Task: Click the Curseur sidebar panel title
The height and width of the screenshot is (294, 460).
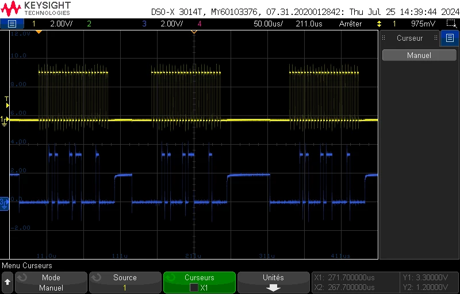Action: (409, 38)
